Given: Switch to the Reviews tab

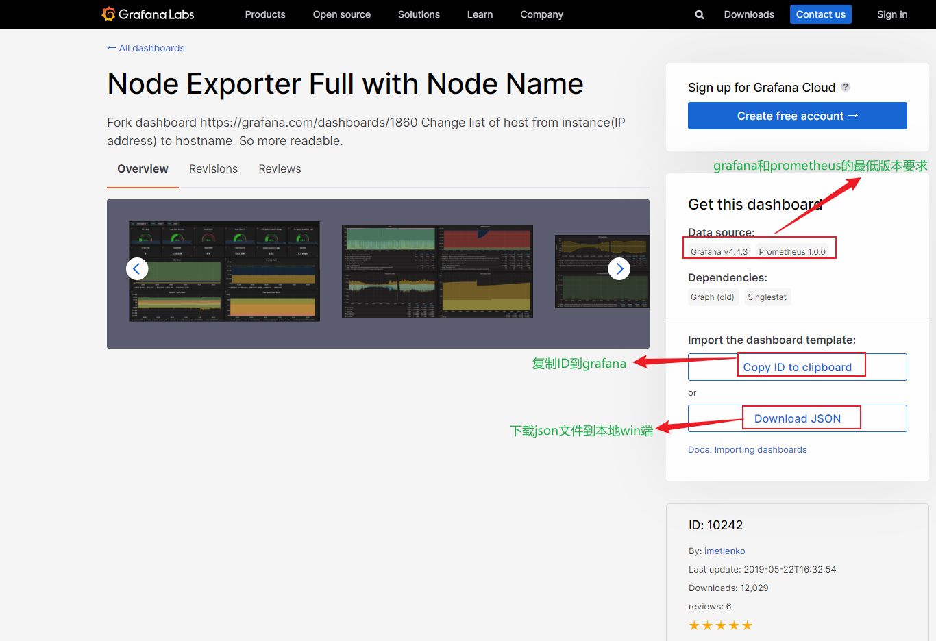Looking at the screenshot, I should pyautogui.click(x=280, y=169).
